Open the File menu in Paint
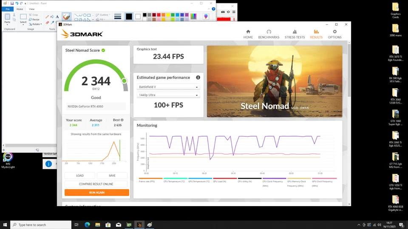The width and height of the screenshot is (408, 229). 8,9
